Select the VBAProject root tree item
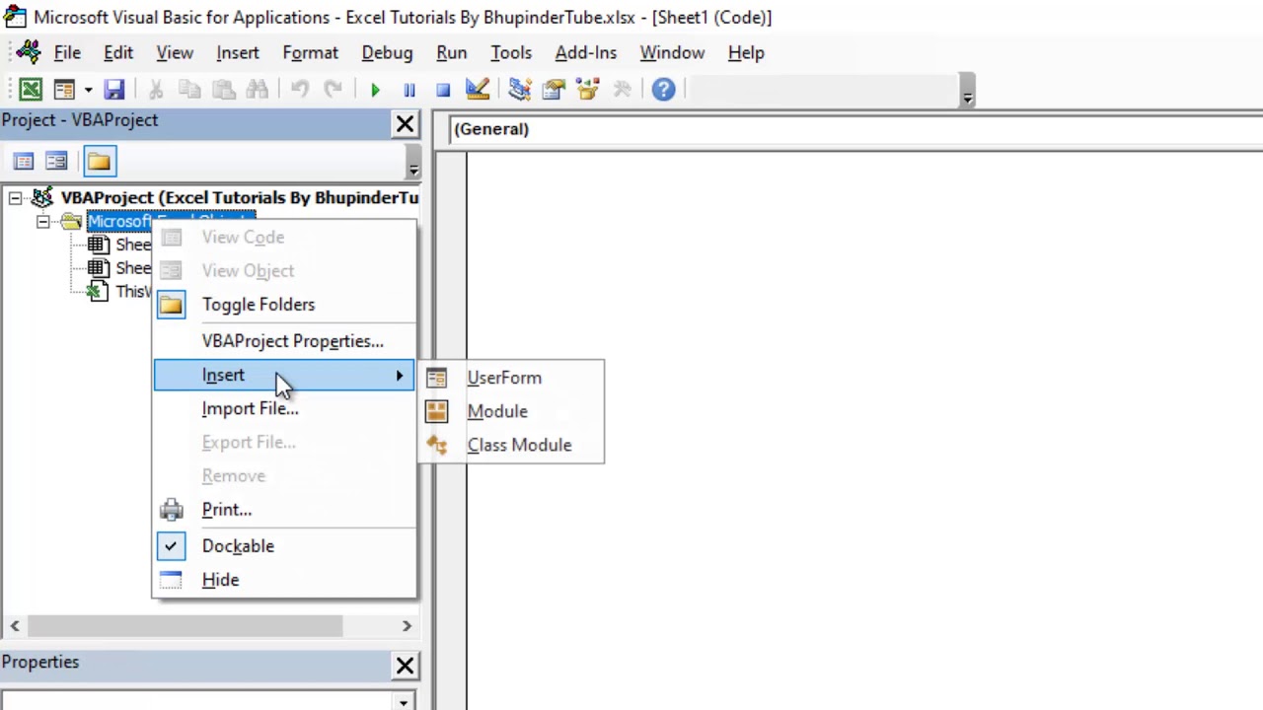 tap(240, 198)
